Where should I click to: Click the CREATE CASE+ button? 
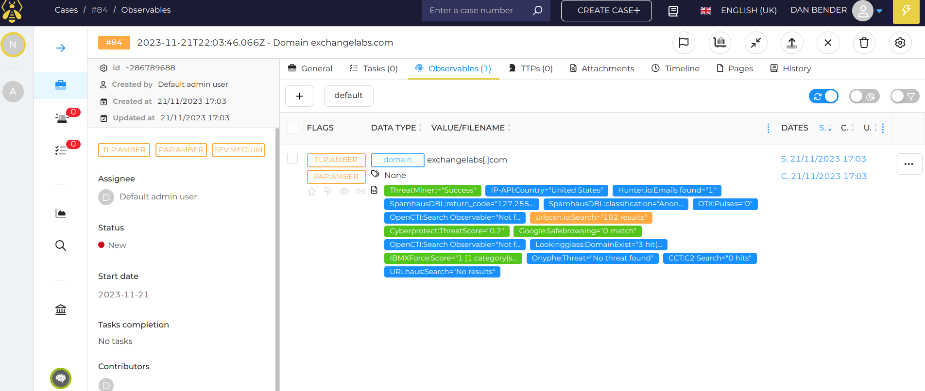(606, 11)
